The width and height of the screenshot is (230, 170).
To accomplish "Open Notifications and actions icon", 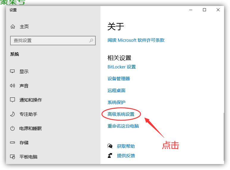I will 12,100.
